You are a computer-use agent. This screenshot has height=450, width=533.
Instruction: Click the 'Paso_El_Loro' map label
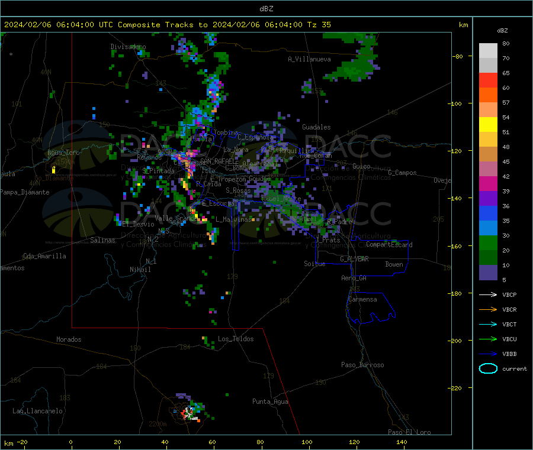tap(409, 432)
